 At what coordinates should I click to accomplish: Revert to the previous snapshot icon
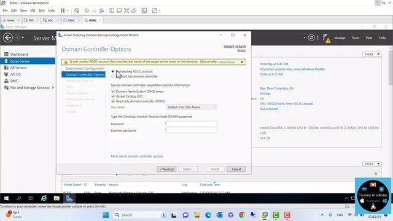(x=94, y=10)
